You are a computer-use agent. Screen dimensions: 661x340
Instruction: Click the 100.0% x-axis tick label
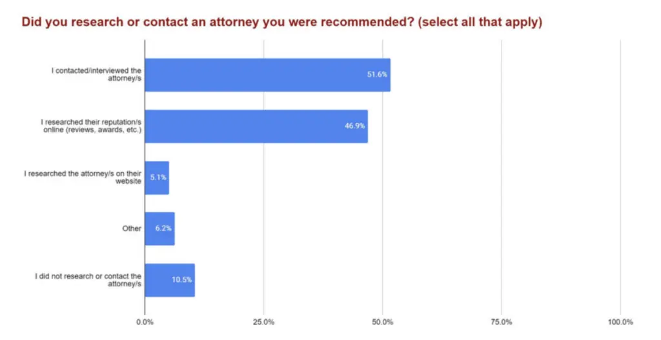pos(620,322)
